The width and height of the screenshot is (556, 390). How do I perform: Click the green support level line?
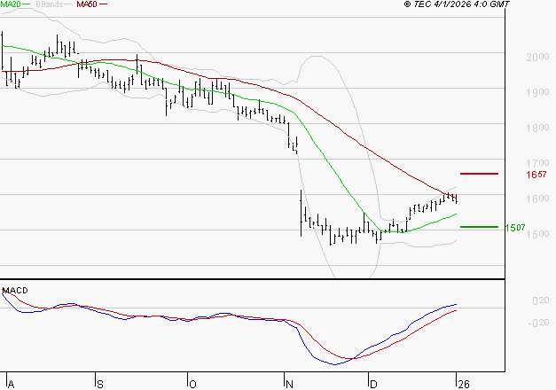click(x=479, y=227)
